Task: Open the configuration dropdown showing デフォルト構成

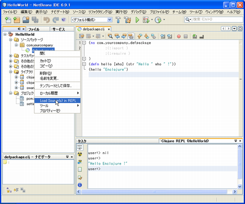Action: (92, 20)
